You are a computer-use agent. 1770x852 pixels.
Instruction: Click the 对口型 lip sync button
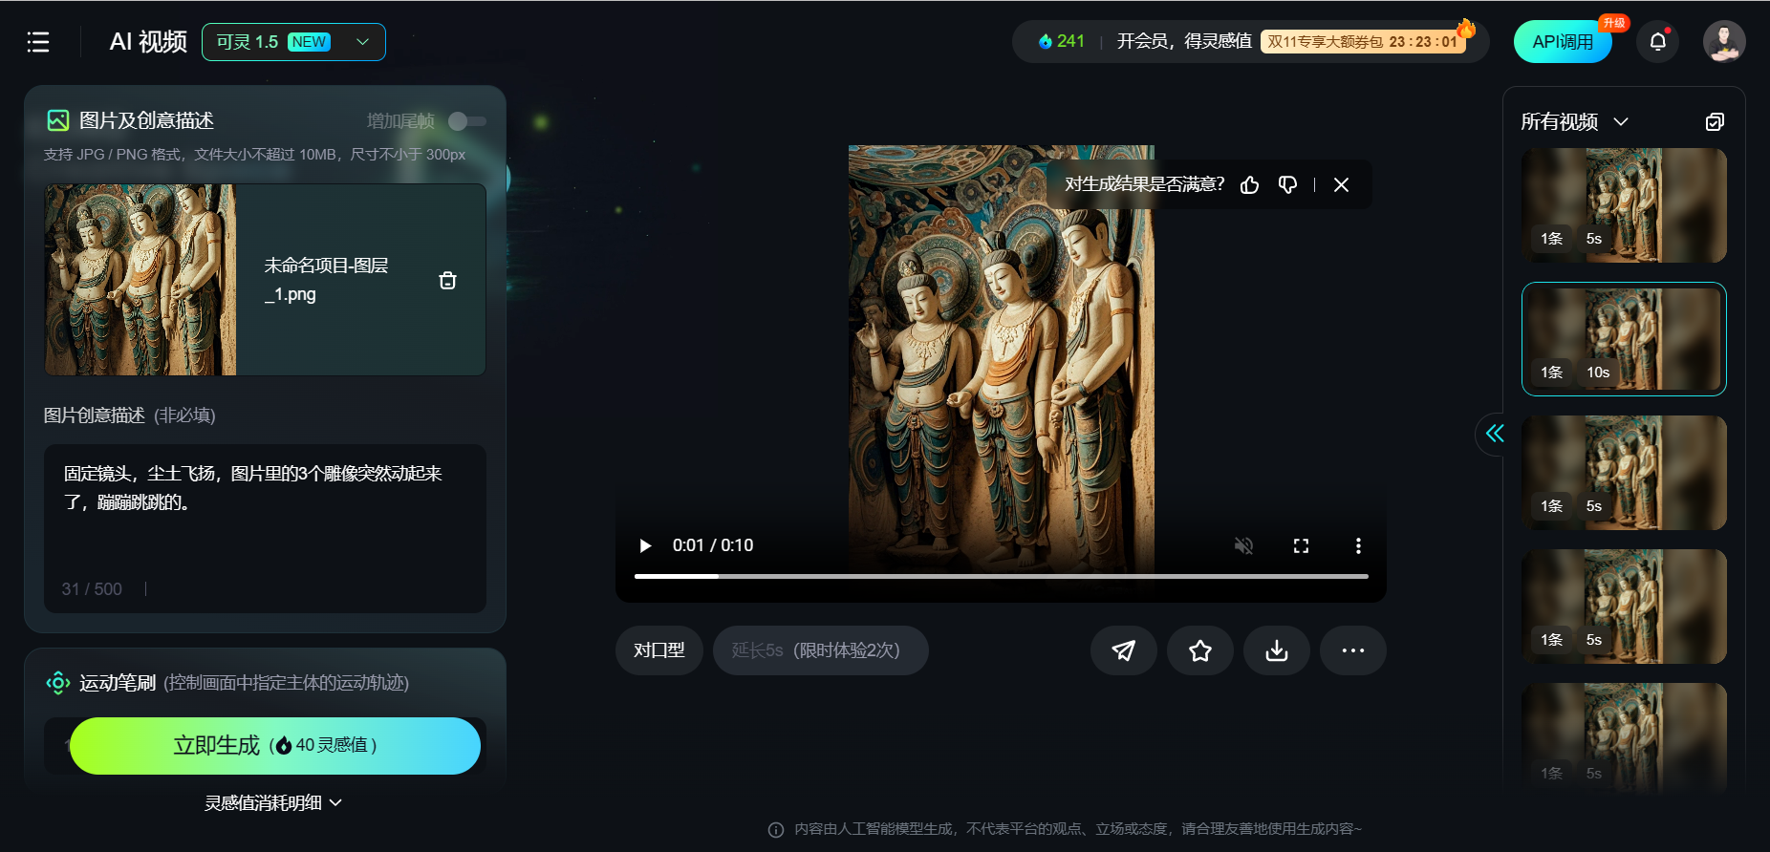pyautogui.click(x=659, y=650)
